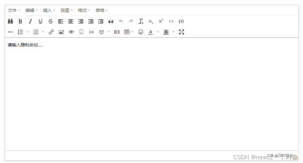Insert media with the film icon

click(117, 32)
